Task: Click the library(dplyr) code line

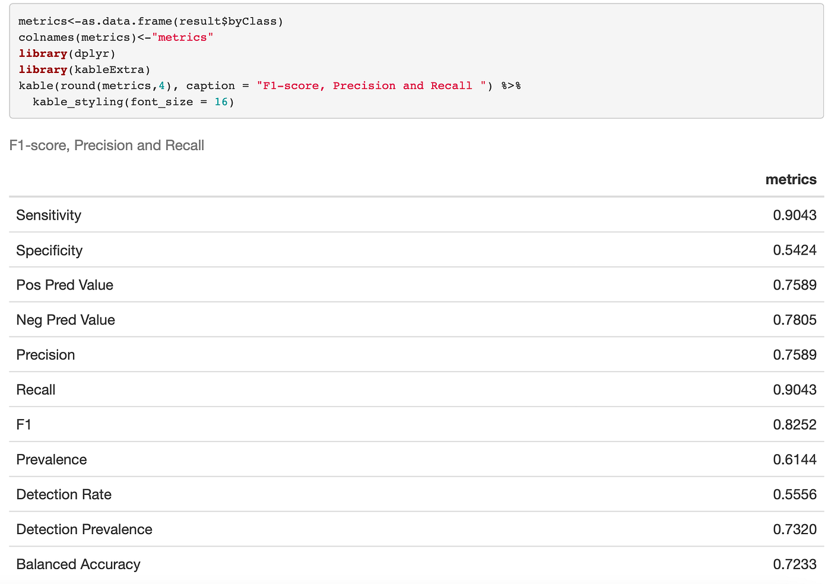Action: pyautogui.click(x=67, y=53)
